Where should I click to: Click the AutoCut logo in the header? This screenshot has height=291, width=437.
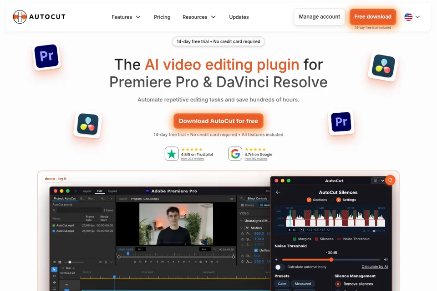[39, 17]
